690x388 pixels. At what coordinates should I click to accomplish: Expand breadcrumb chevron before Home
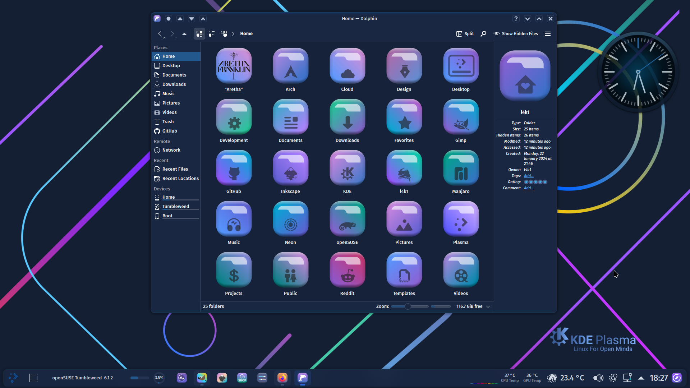233,33
